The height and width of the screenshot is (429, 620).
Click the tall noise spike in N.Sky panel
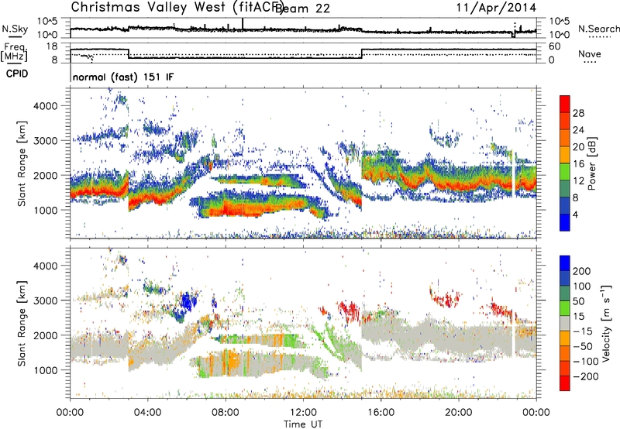tap(243, 24)
